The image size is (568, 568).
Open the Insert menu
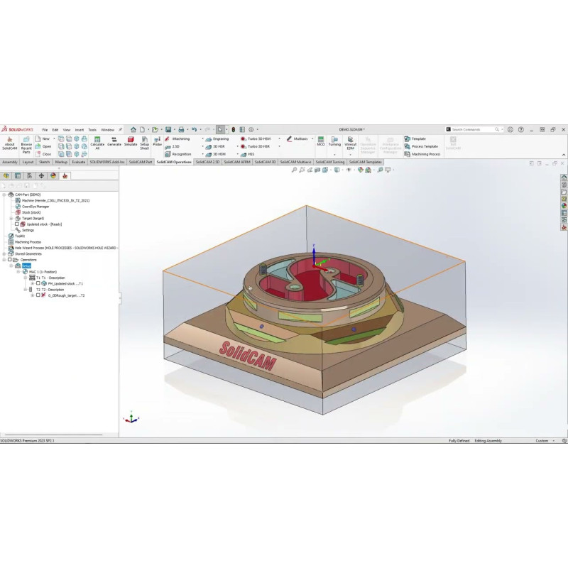click(x=79, y=130)
